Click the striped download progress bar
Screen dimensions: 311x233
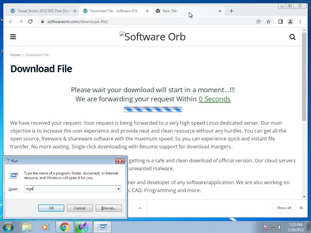tap(153, 109)
